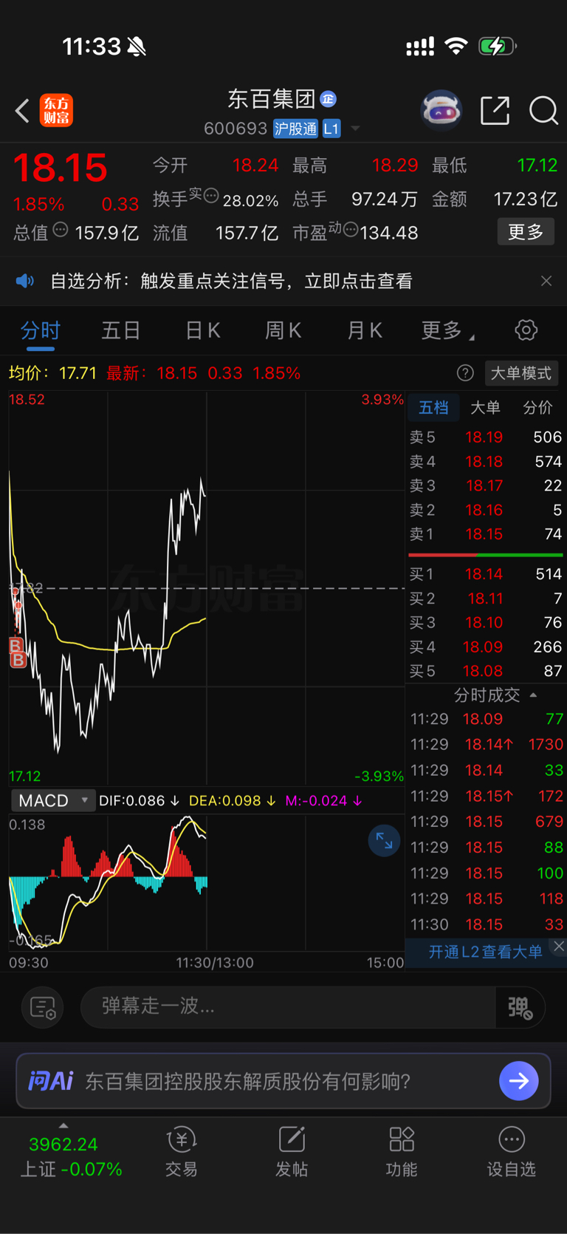Screen dimensions: 567x1234
Task: Switch to the 周K chart tab
Action: point(283,330)
